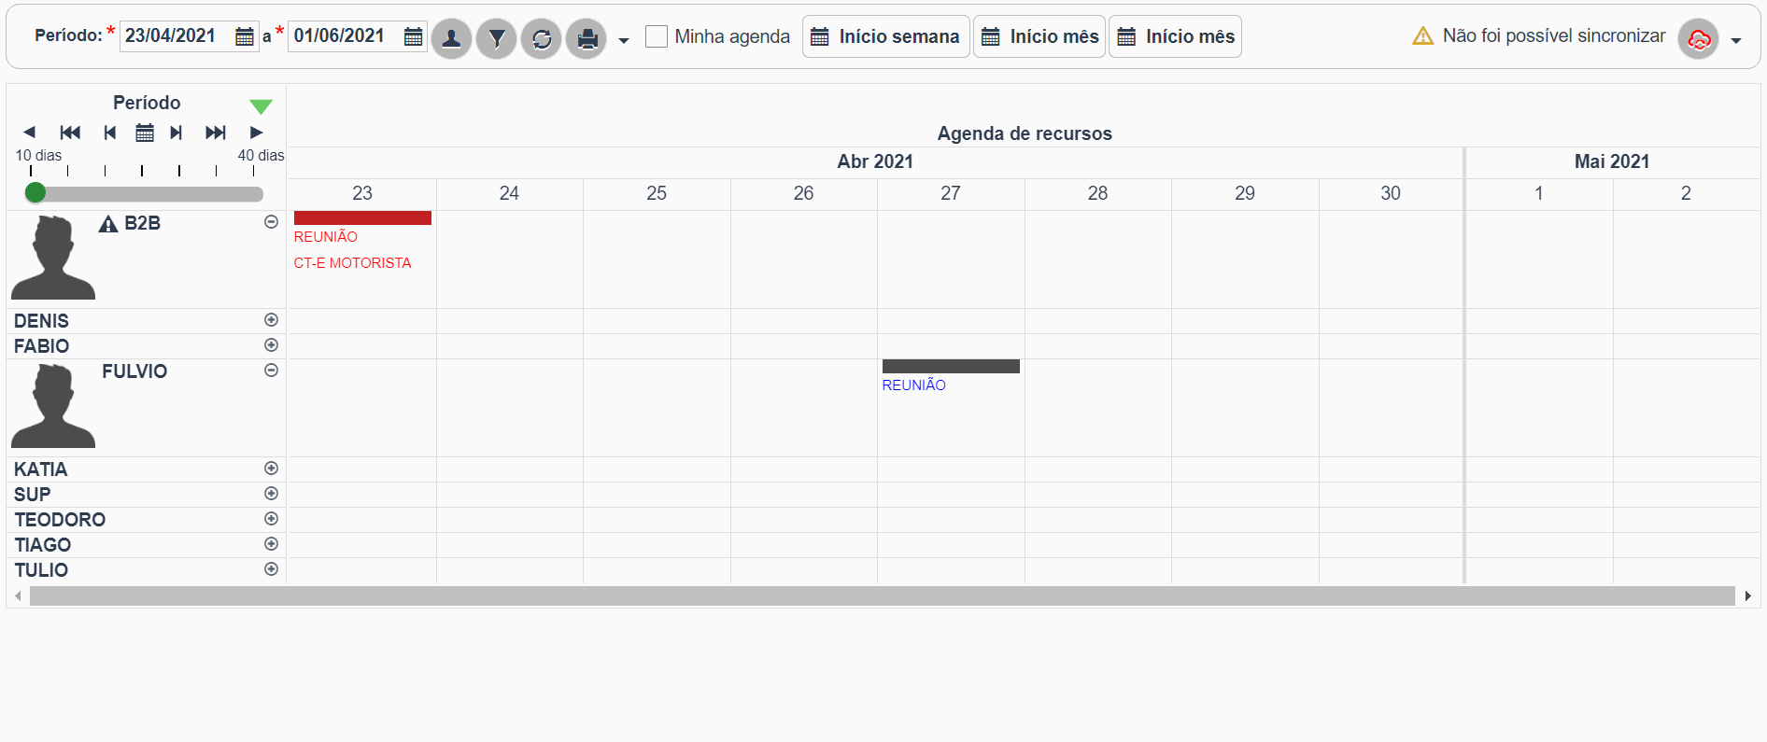Click the Mai 2021 month header
The width and height of the screenshot is (1767, 742).
pyautogui.click(x=1612, y=161)
